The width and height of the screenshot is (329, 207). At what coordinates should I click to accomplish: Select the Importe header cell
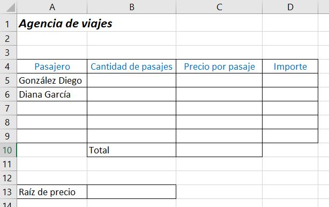click(290, 66)
